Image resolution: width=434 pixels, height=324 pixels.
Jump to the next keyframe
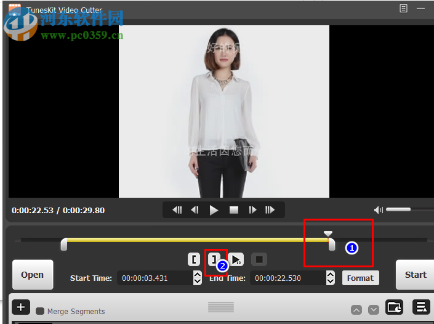point(270,210)
